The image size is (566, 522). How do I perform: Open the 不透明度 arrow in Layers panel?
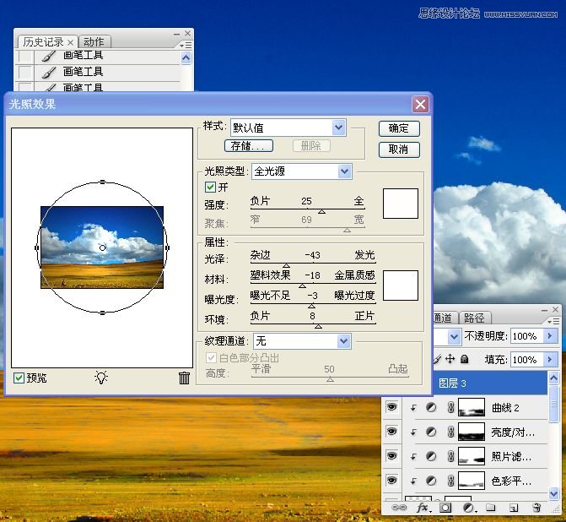[x=551, y=336]
